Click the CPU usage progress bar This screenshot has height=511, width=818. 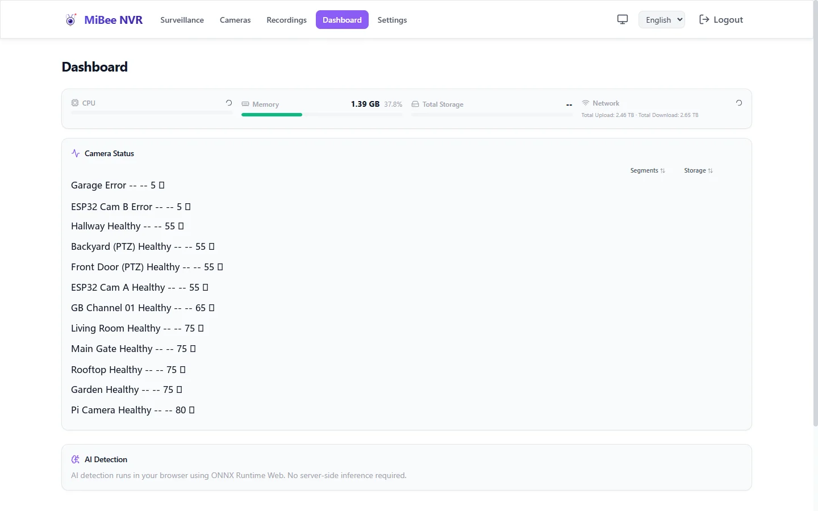click(152, 112)
